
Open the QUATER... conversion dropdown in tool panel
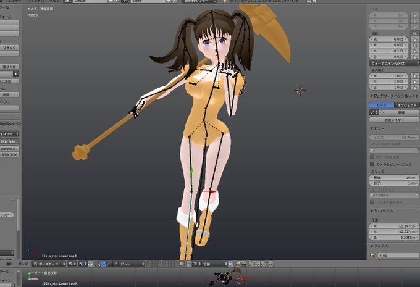(9, 133)
